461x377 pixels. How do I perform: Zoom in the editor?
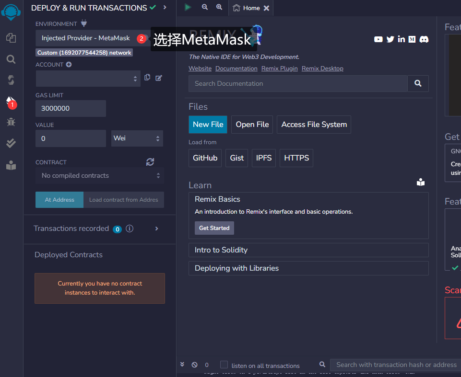219,7
